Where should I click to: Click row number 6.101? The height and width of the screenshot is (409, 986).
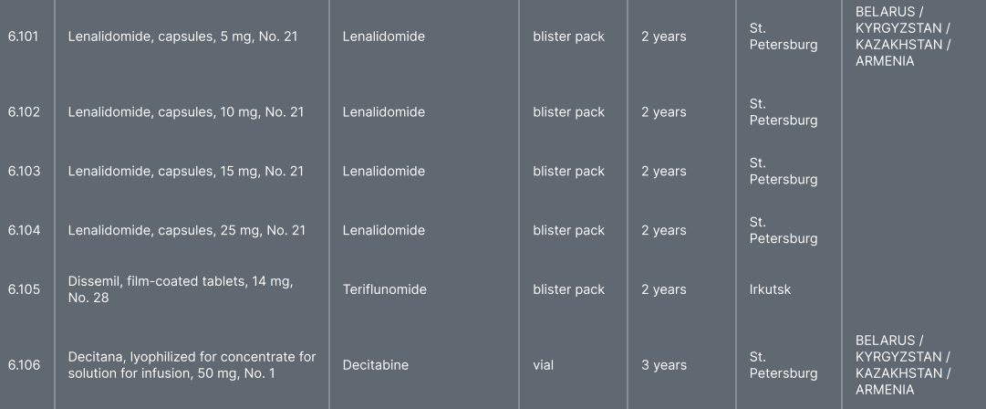tap(23, 37)
